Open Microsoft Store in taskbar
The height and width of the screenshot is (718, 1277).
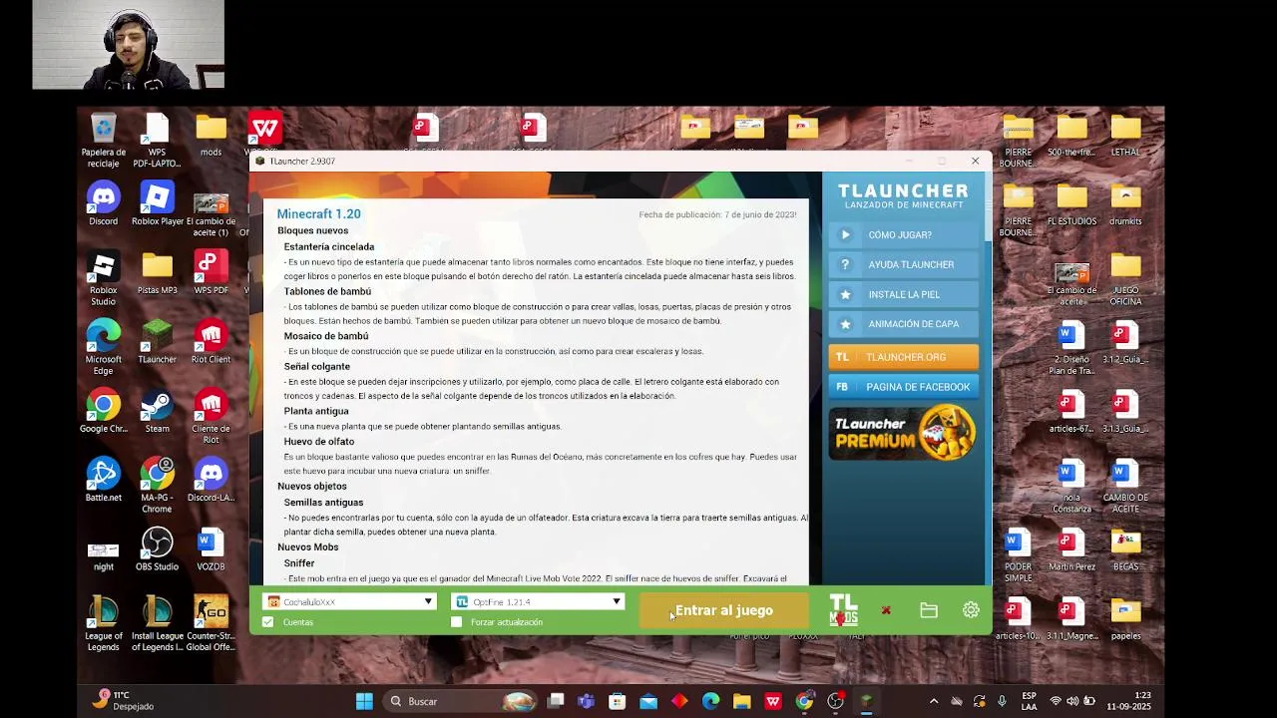pyautogui.click(x=618, y=702)
